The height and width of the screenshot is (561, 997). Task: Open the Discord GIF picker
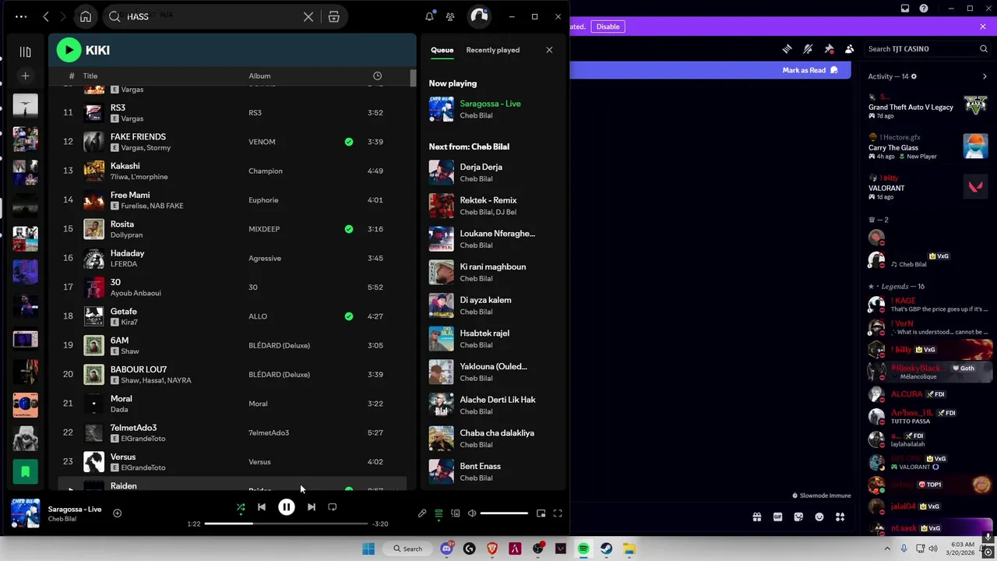click(777, 517)
